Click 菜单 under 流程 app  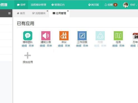coord(104,46)
